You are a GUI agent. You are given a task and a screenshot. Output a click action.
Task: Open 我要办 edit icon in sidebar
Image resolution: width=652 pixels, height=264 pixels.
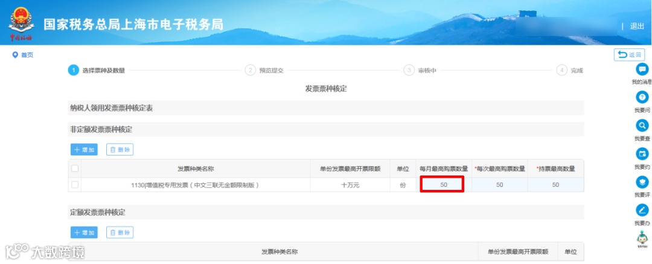tap(642, 210)
